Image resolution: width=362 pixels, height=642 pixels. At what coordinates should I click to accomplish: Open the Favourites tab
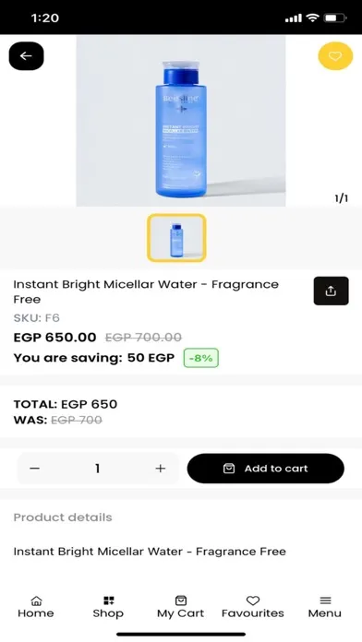click(x=252, y=607)
